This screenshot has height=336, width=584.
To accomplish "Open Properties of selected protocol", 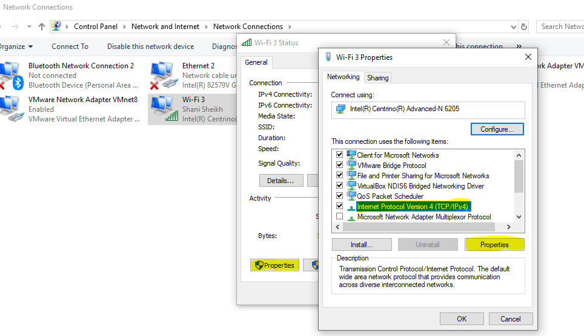I will pyautogui.click(x=494, y=245).
